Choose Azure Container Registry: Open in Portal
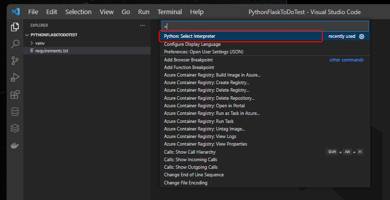 coord(265,106)
